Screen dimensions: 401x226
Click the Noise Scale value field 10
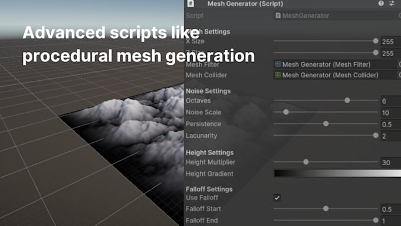(x=391, y=113)
